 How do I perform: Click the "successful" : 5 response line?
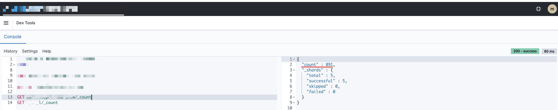pos(327,81)
